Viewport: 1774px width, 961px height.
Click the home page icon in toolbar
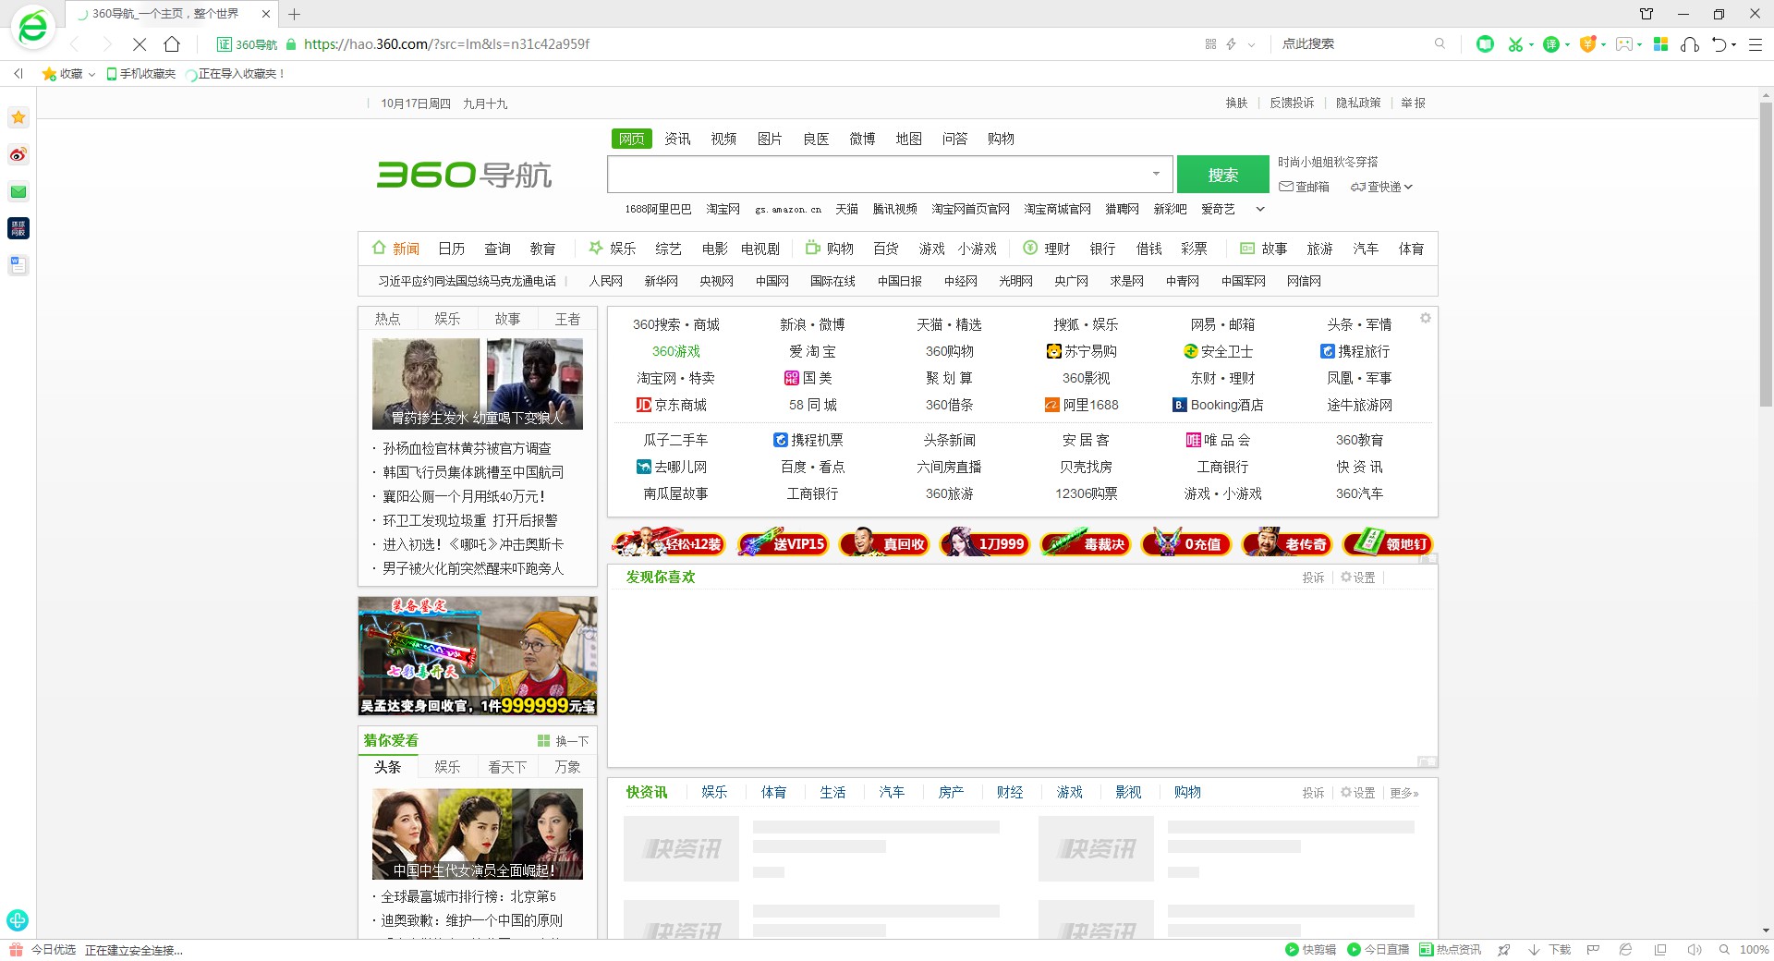coord(172,44)
